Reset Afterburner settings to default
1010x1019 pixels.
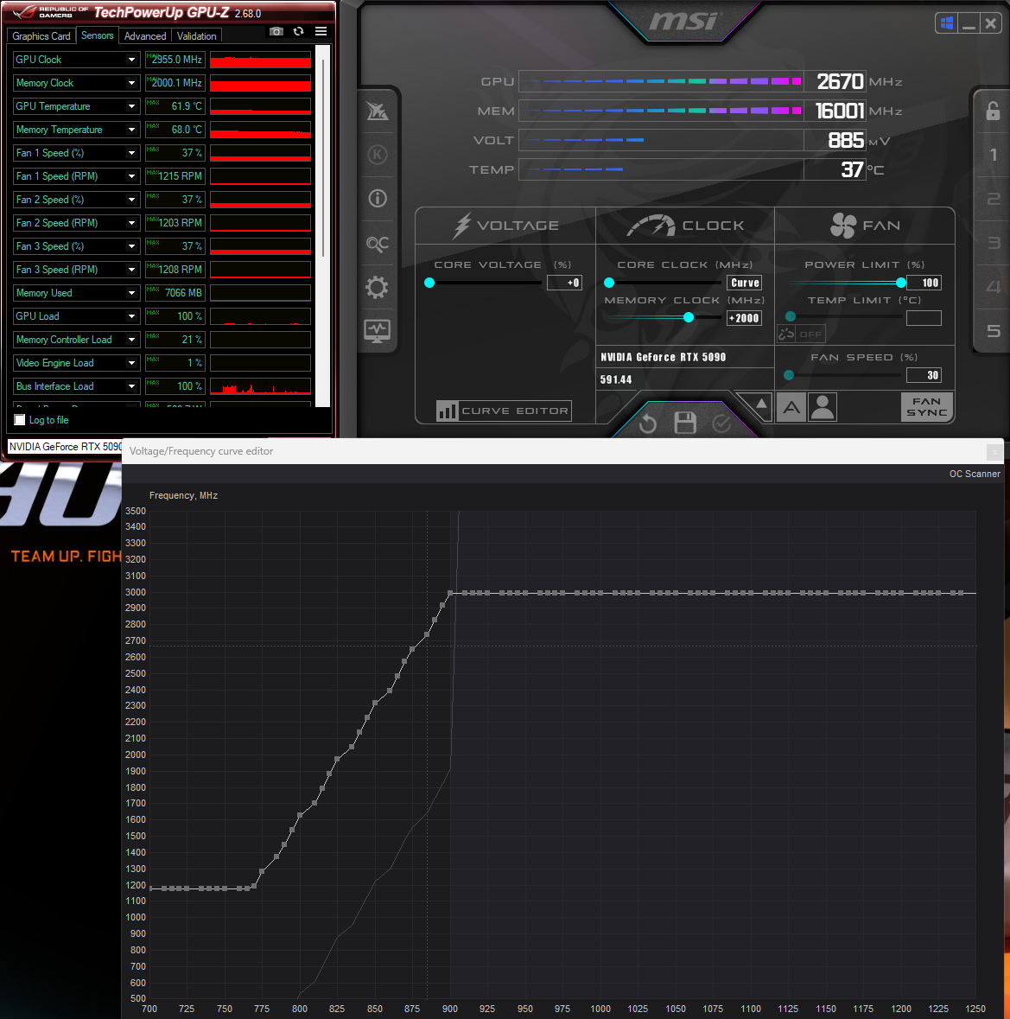[x=648, y=424]
